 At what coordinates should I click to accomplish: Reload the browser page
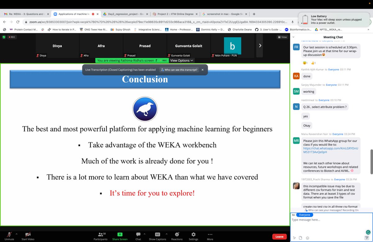point(18,22)
